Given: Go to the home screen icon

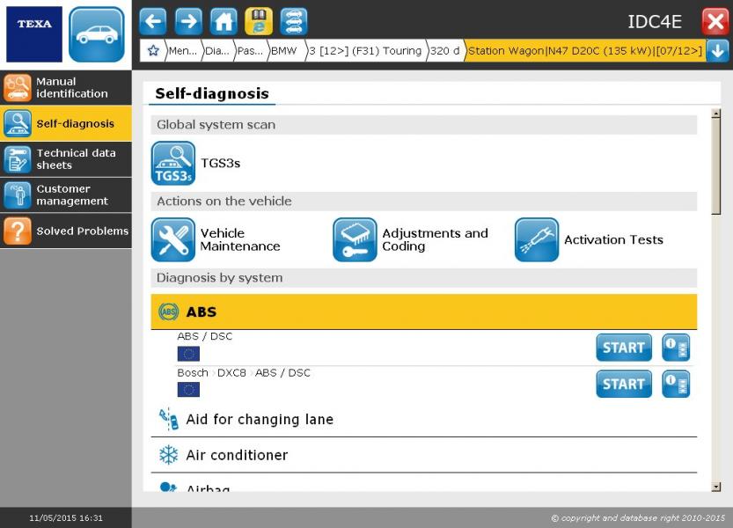Looking at the screenshot, I should coord(224,21).
